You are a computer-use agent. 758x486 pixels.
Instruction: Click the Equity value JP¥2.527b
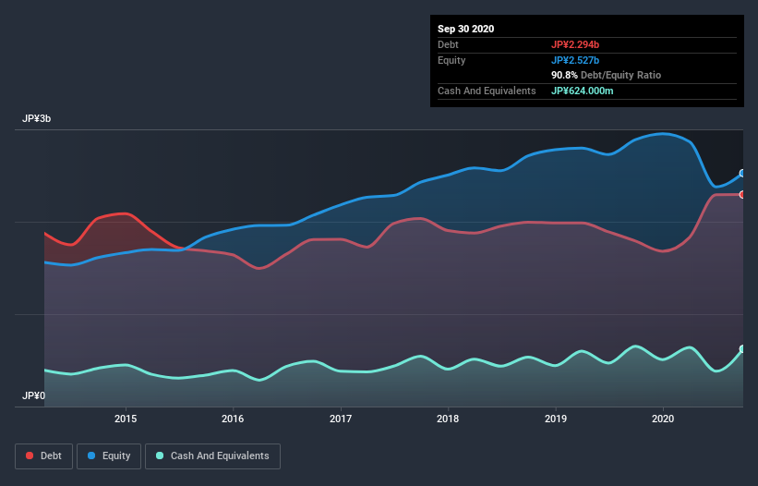coord(575,60)
